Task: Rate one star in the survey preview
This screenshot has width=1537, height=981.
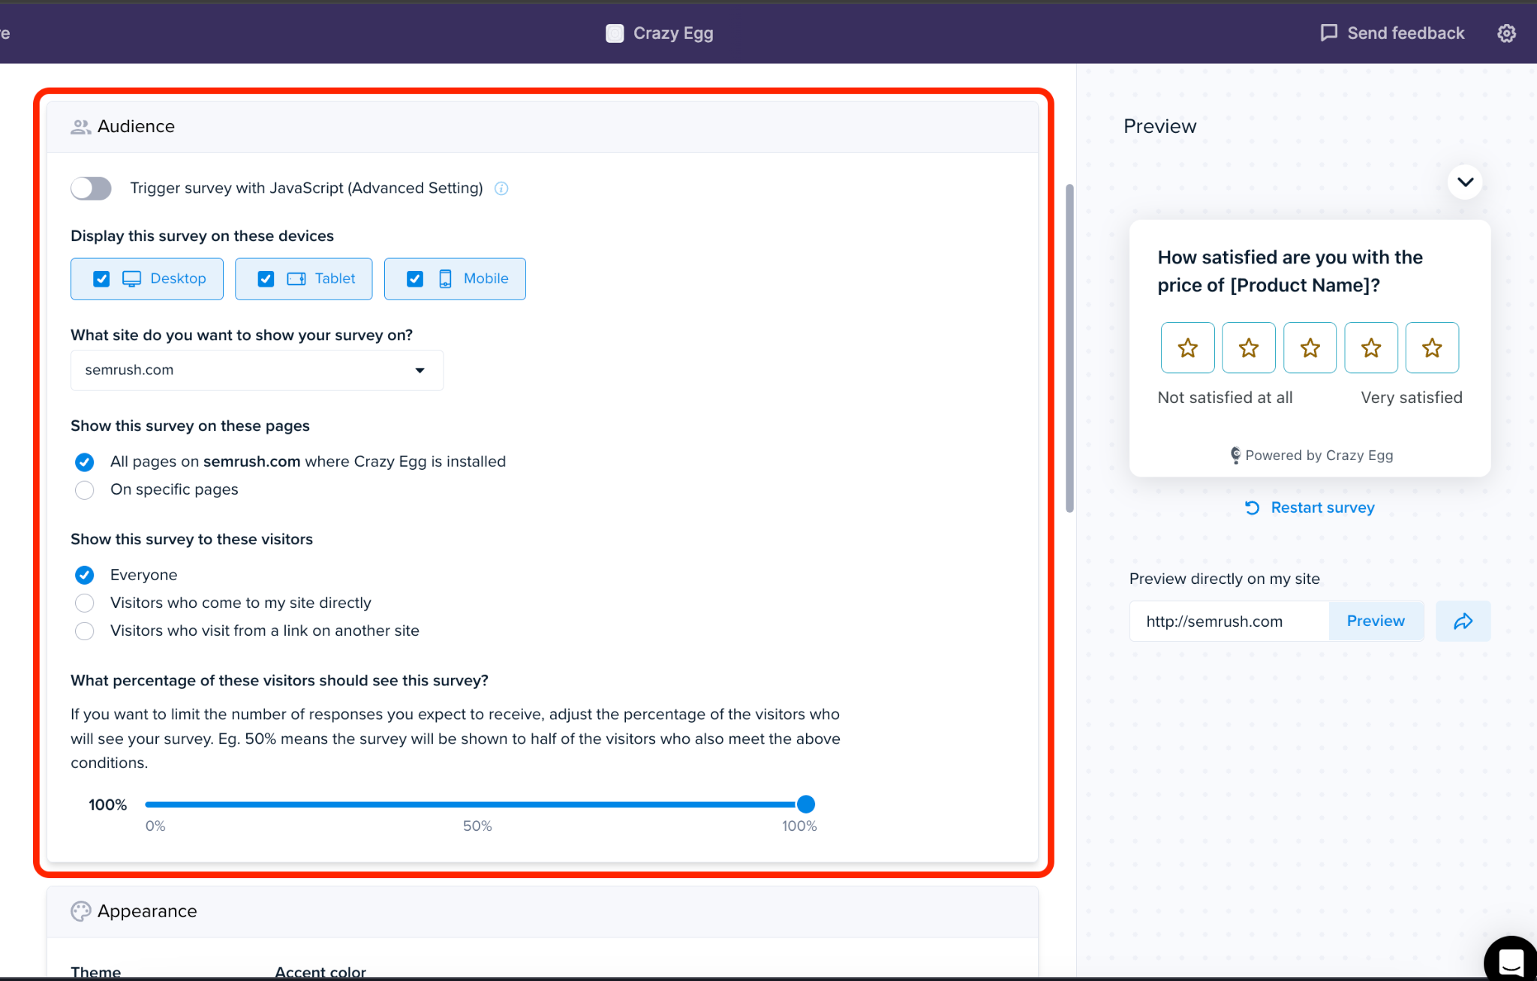Action: pos(1187,348)
